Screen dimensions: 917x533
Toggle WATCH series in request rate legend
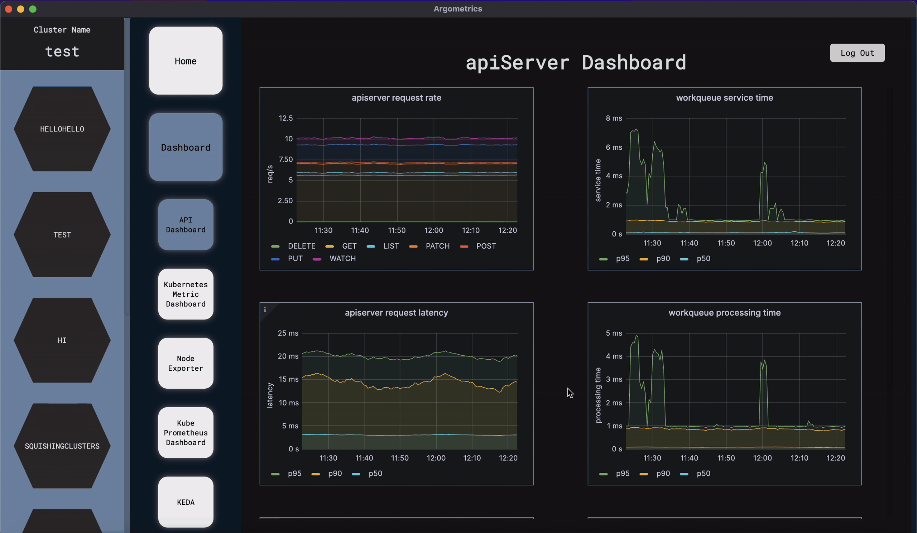click(x=342, y=259)
